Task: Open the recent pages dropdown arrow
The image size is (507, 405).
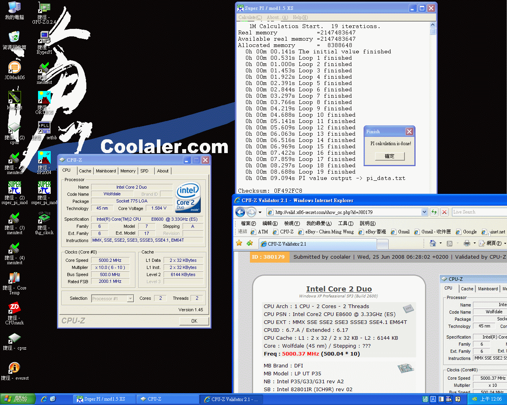Action: tap(260, 212)
